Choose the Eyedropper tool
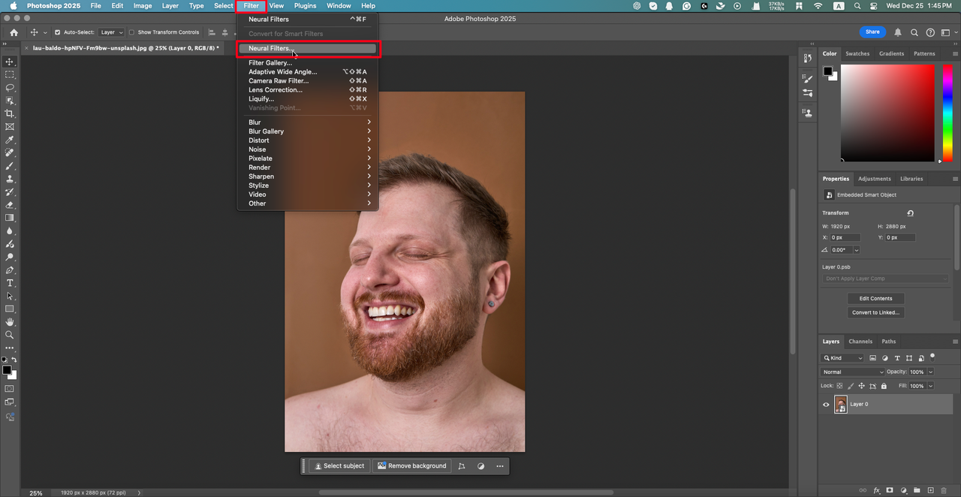The width and height of the screenshot is (961, 497). (x=10, y=140)
